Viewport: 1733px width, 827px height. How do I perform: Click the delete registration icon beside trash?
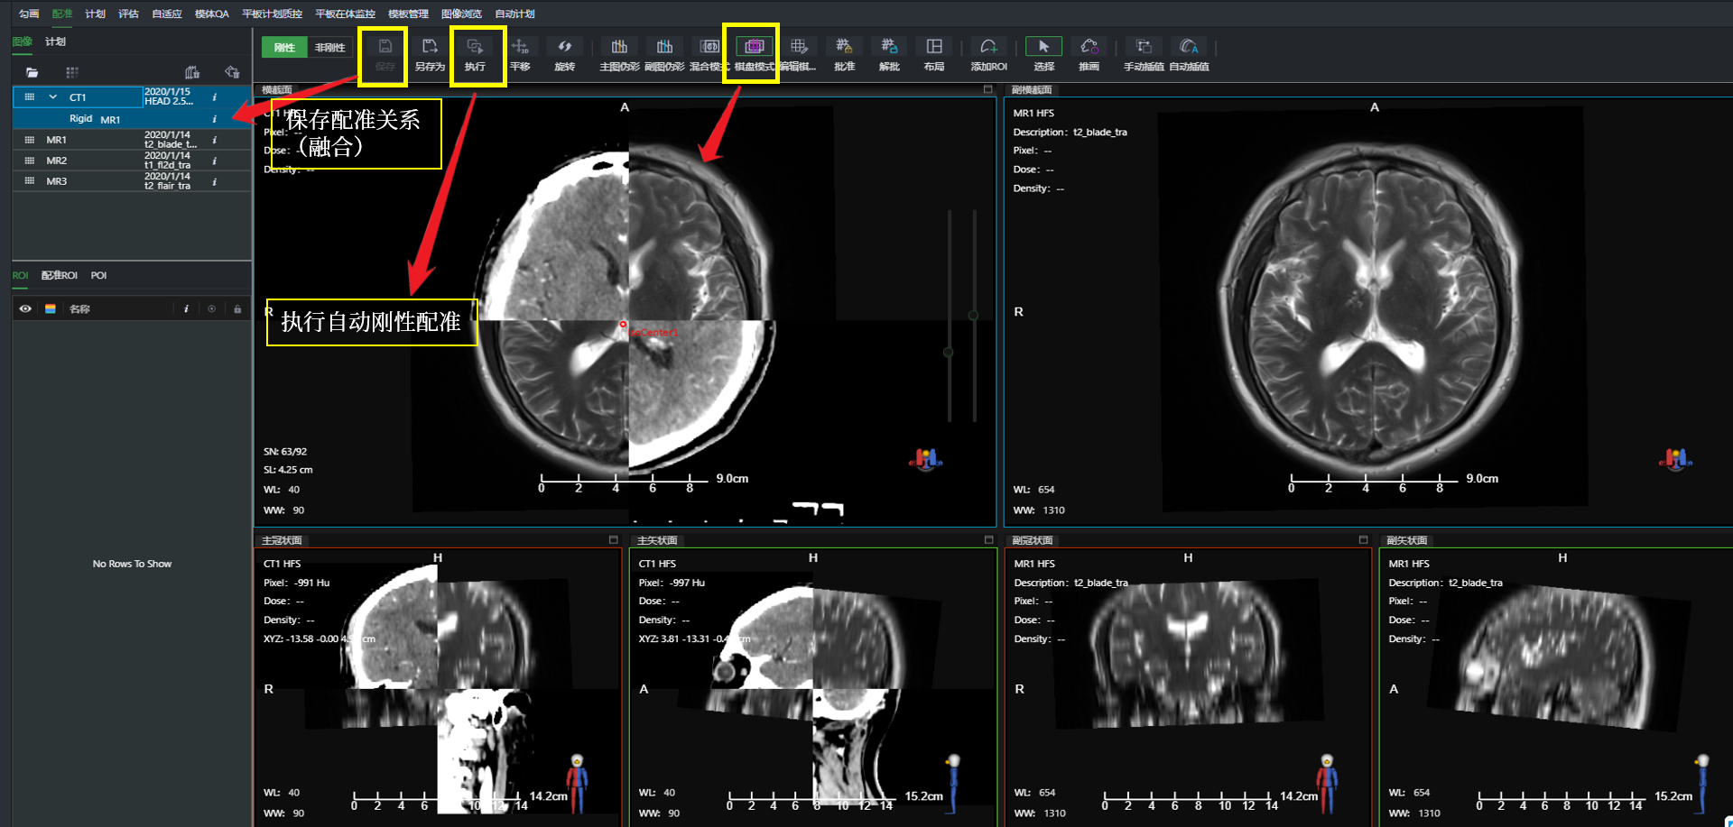(232, 72)
